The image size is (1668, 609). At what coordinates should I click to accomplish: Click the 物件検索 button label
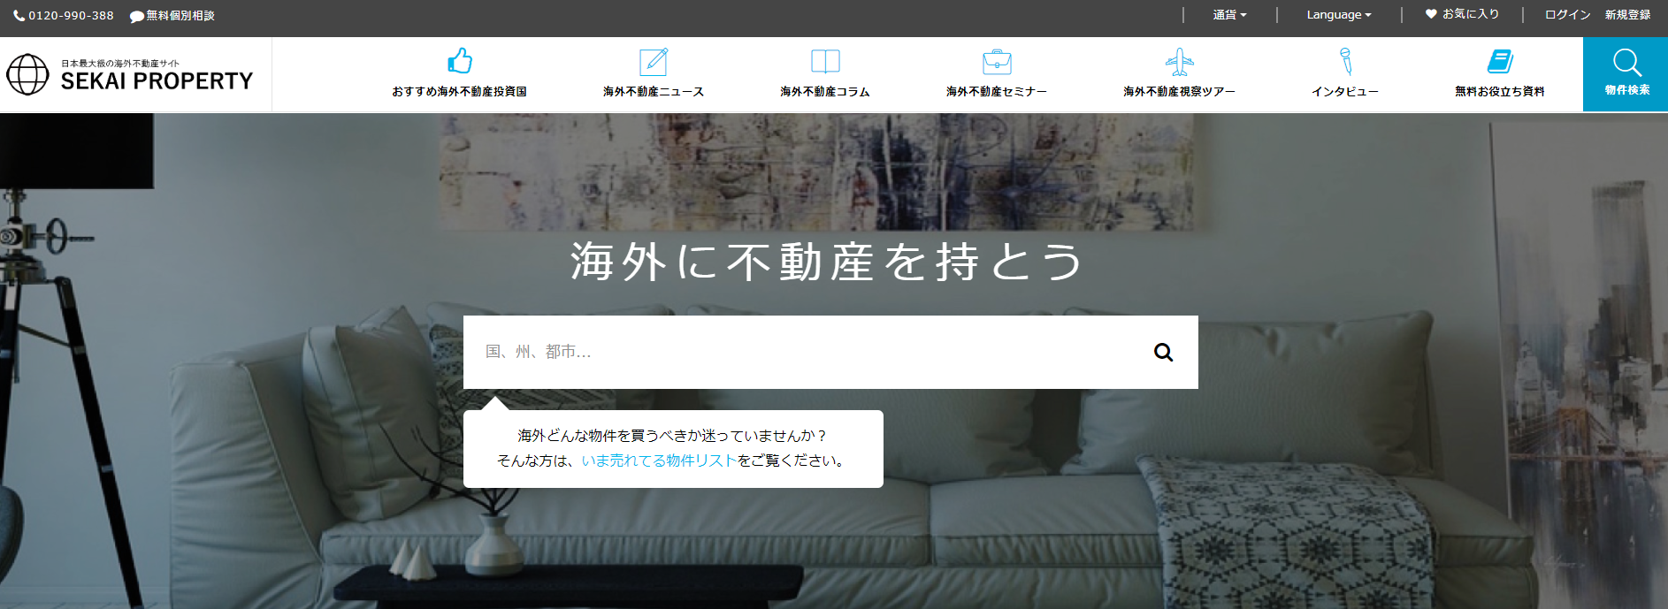[x=1627, y=90]
